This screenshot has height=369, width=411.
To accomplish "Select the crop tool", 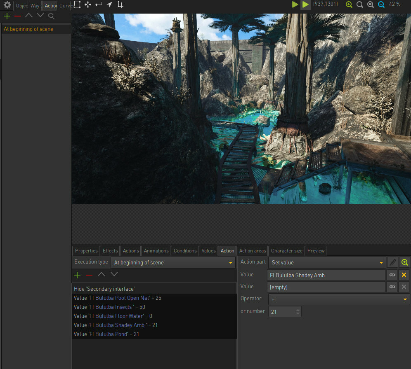I will pos(120,5).
